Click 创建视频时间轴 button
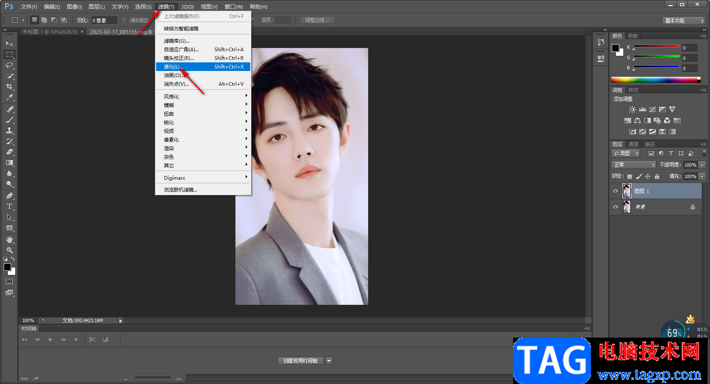 click(x=301, y=361)
